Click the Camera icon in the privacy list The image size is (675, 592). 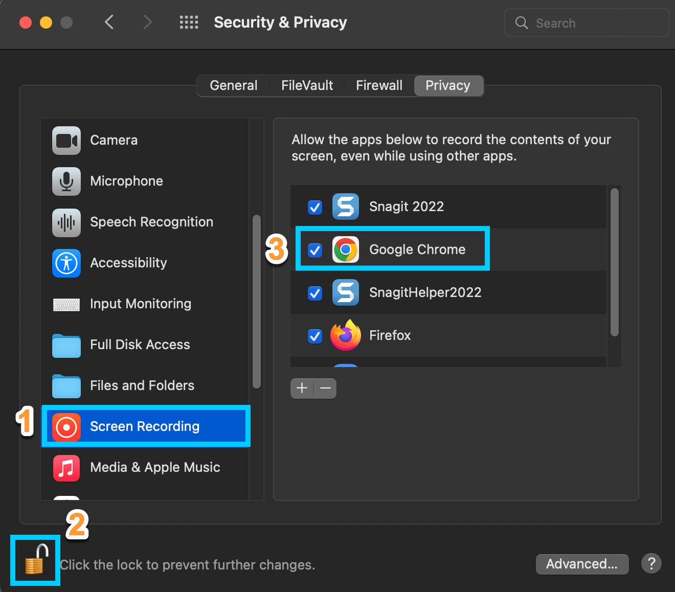pos(66,141)
